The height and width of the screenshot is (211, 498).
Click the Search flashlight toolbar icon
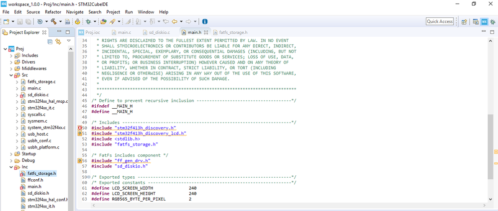pos(112,21)
